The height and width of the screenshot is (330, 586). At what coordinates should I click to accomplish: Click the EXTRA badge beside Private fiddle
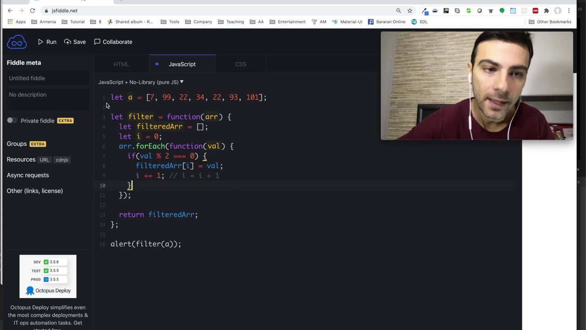(x=65, y=121)
